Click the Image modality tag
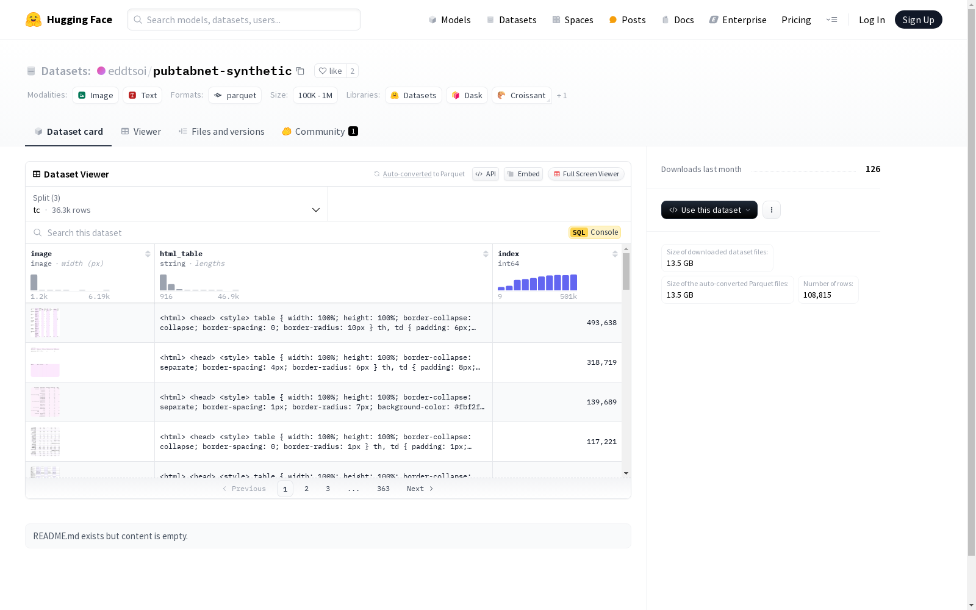 point(95,95)
